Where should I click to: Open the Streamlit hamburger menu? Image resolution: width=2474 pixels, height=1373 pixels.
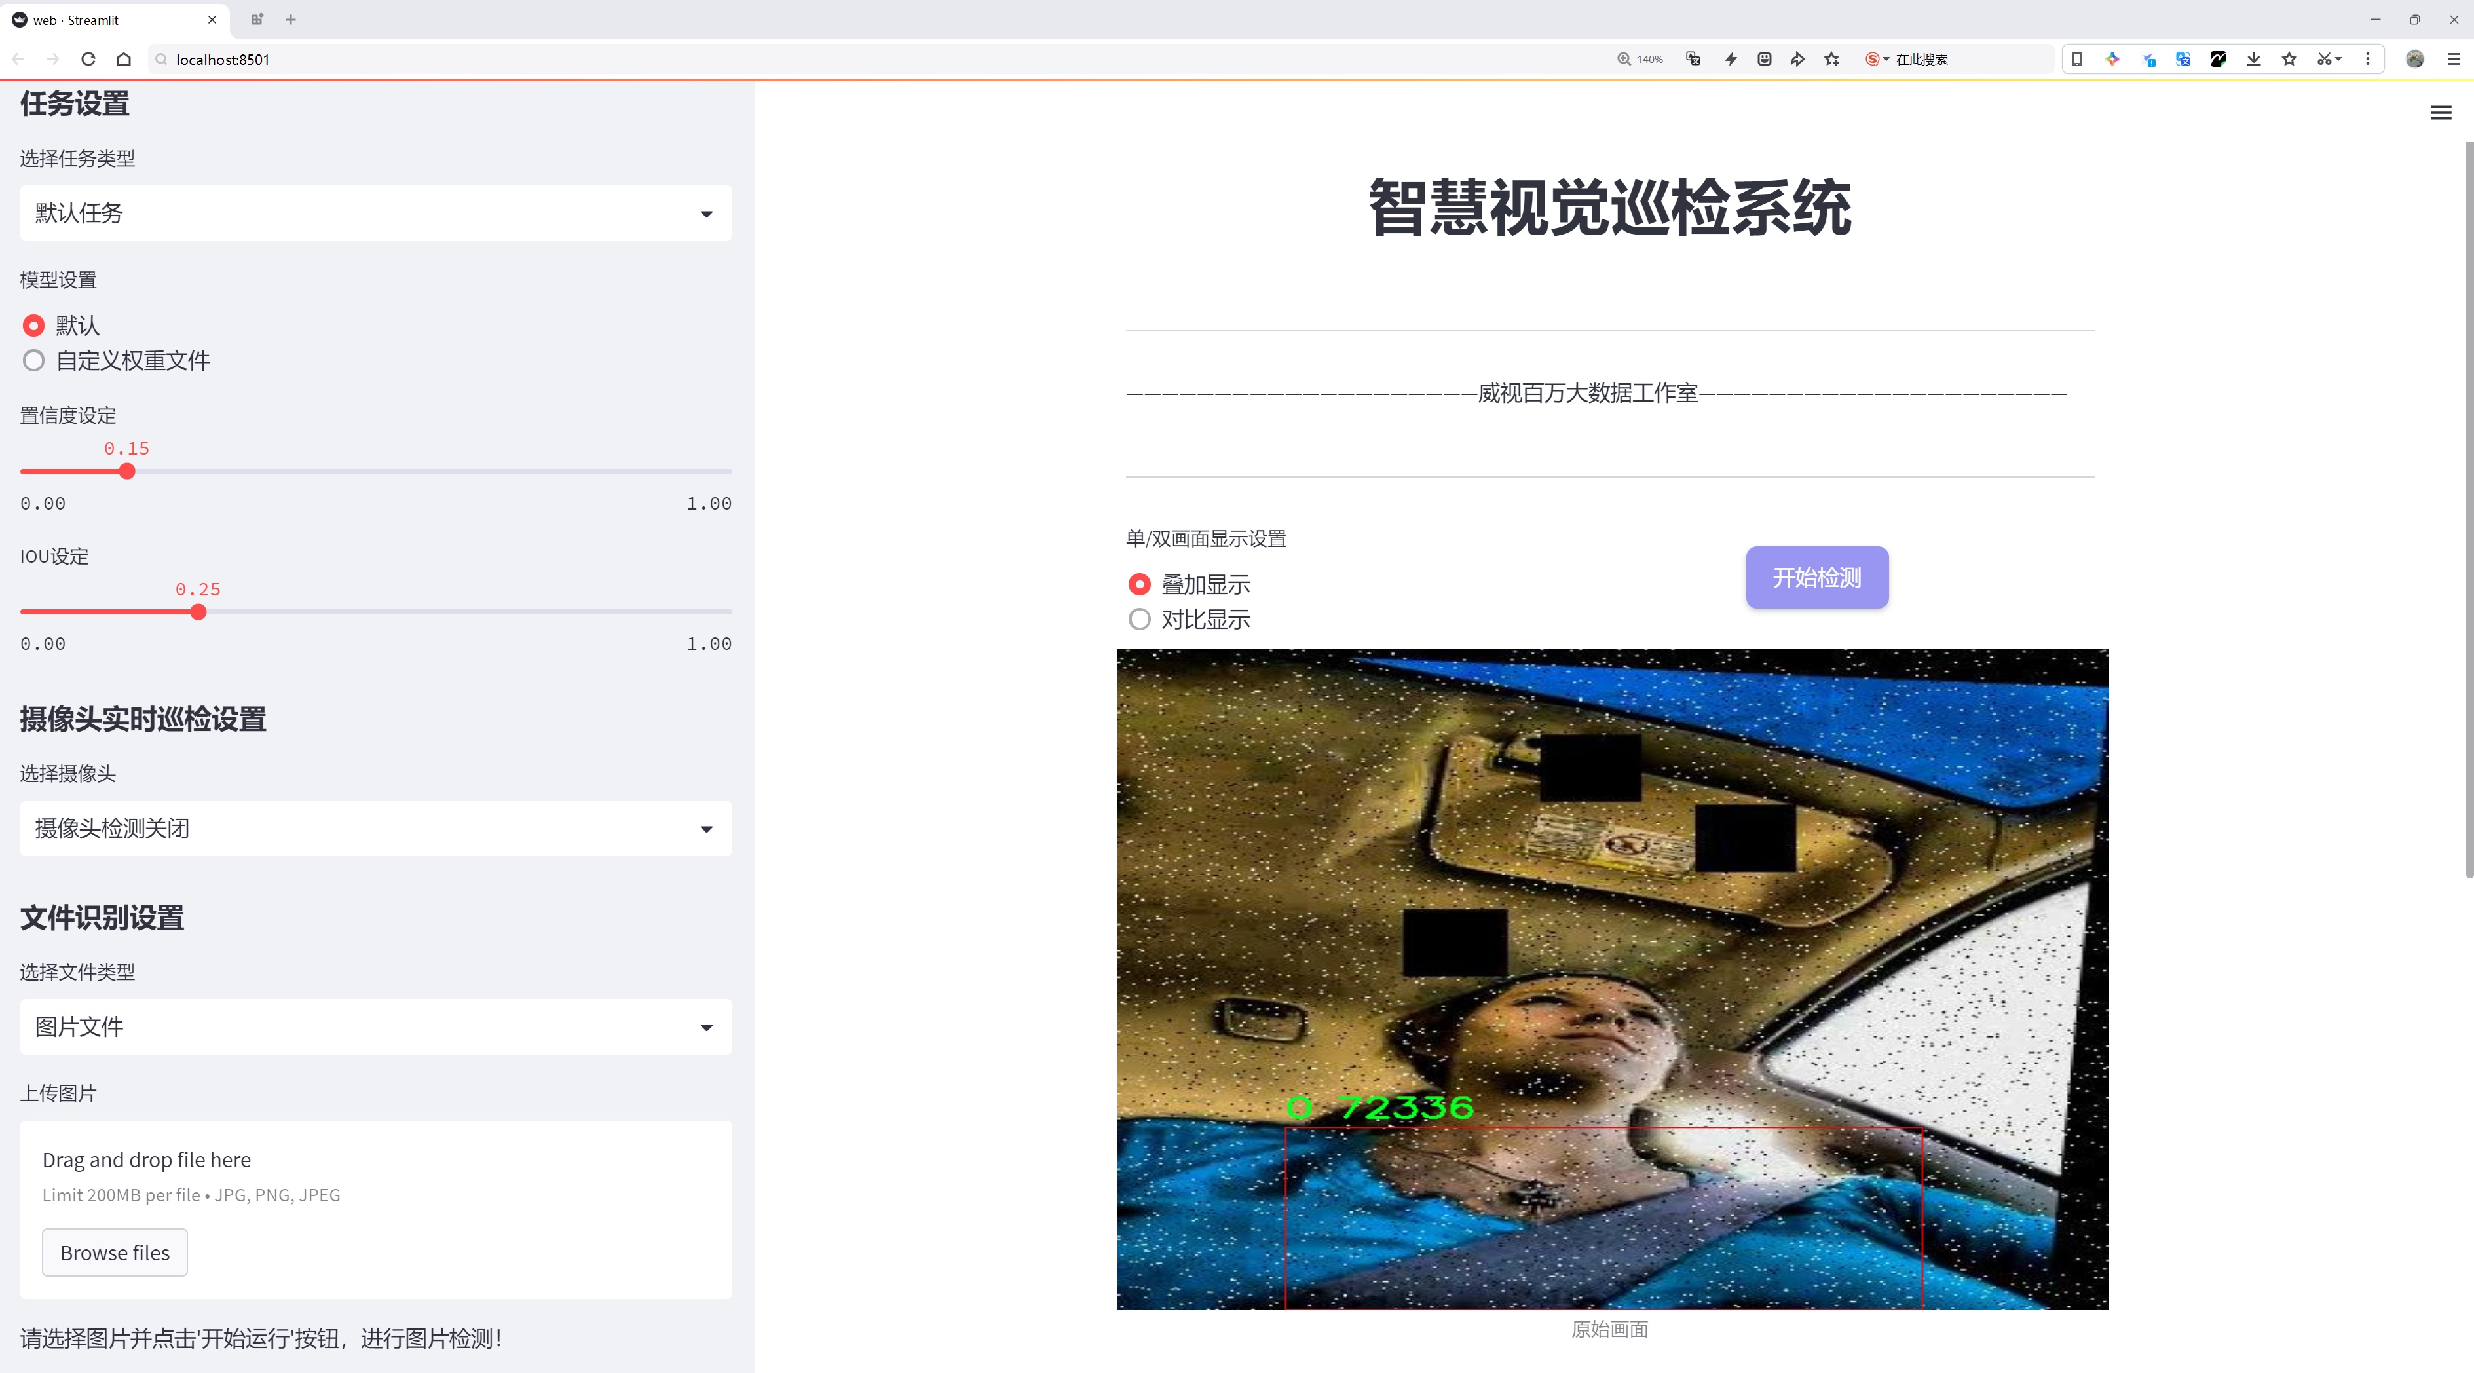tap(2441, 113)
